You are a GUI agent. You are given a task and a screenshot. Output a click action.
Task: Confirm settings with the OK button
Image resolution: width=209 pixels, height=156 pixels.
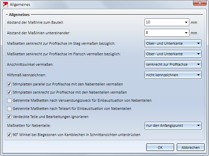(x=160, y=147)
